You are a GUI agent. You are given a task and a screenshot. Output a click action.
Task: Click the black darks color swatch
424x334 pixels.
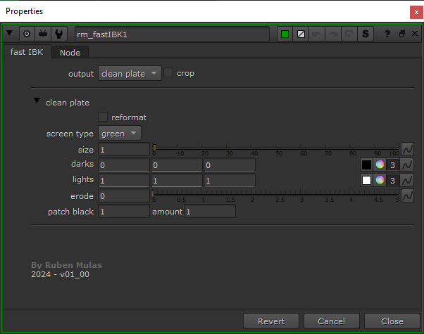366,165
